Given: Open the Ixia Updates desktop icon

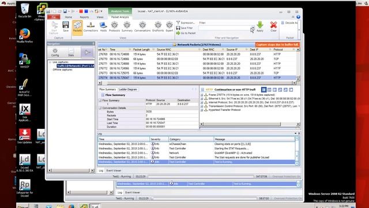Looking at the screenshot, I should click(25, 136).
